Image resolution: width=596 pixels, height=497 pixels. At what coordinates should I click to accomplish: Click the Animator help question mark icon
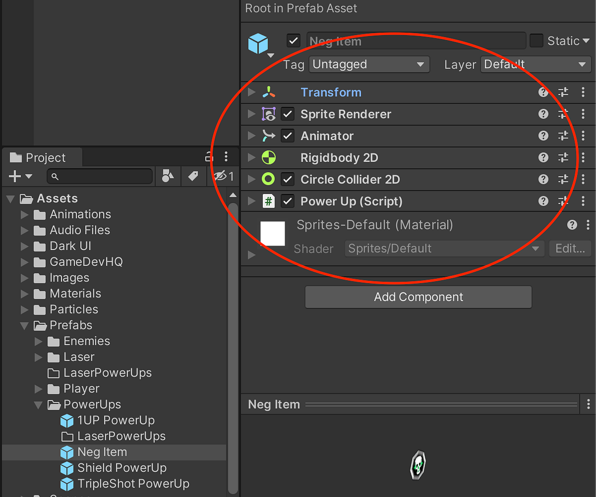543,135
